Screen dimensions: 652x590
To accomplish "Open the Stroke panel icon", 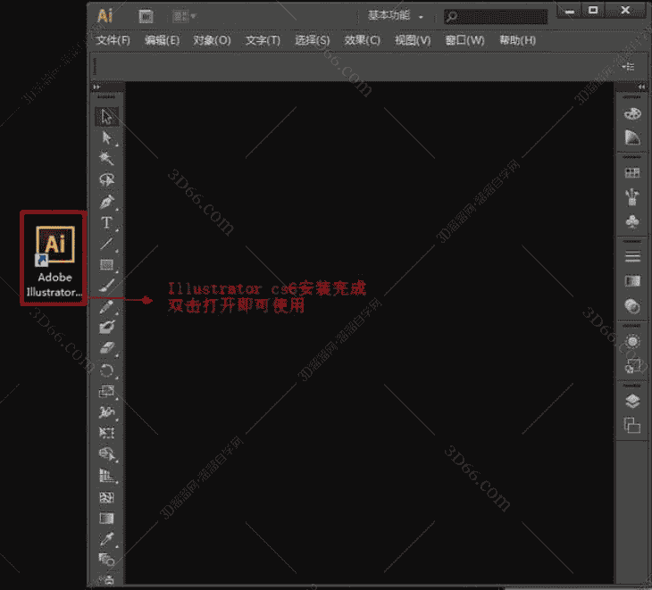I will click(632, 256).
